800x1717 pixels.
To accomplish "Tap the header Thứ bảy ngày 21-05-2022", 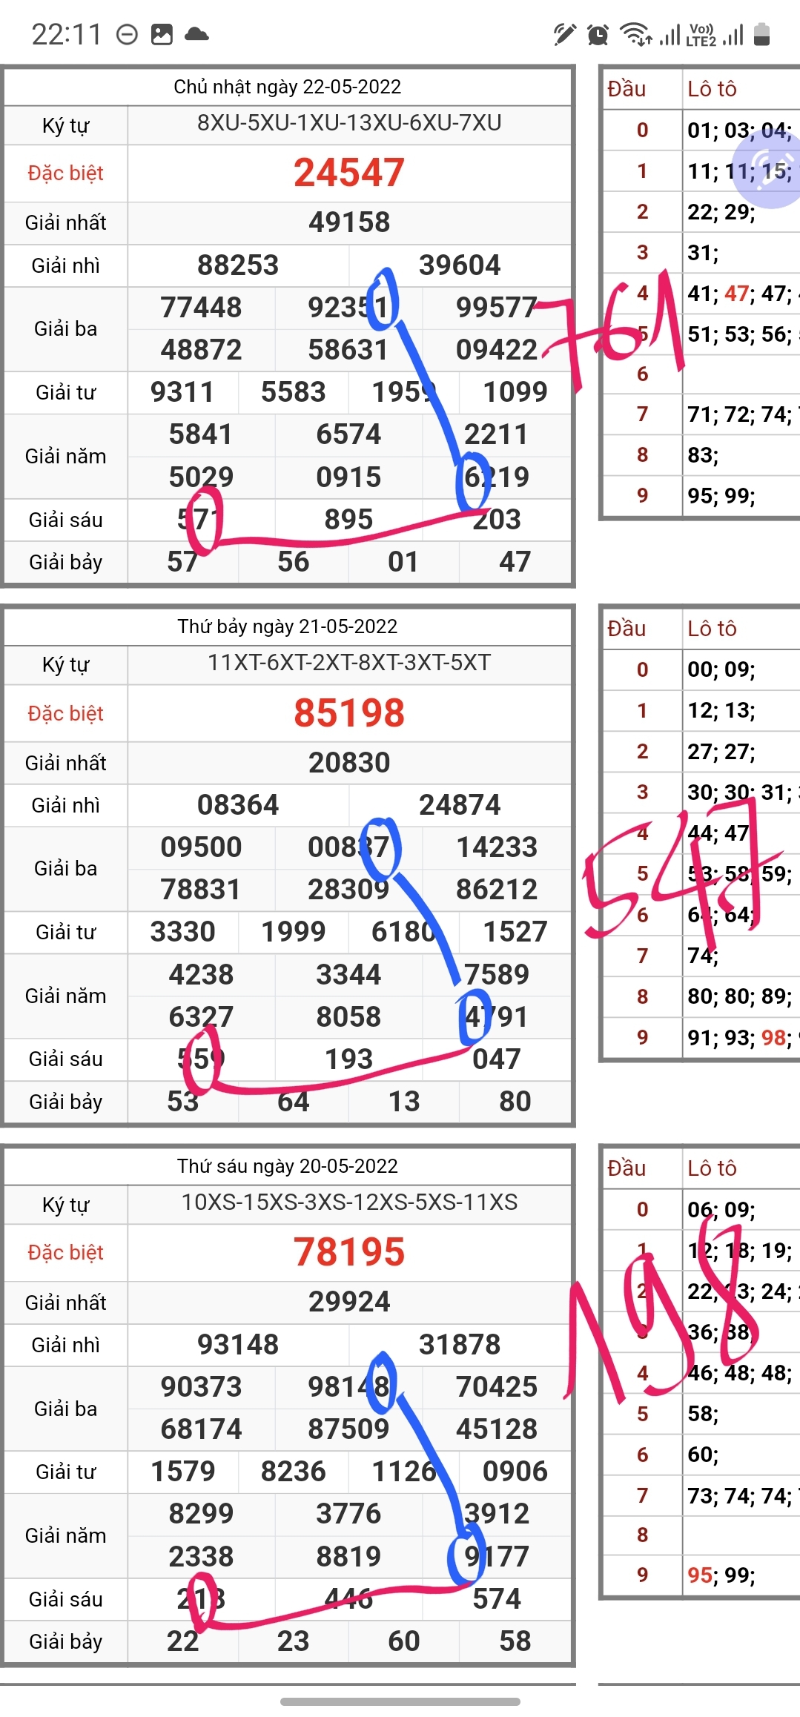I will [x=287, y=626].
